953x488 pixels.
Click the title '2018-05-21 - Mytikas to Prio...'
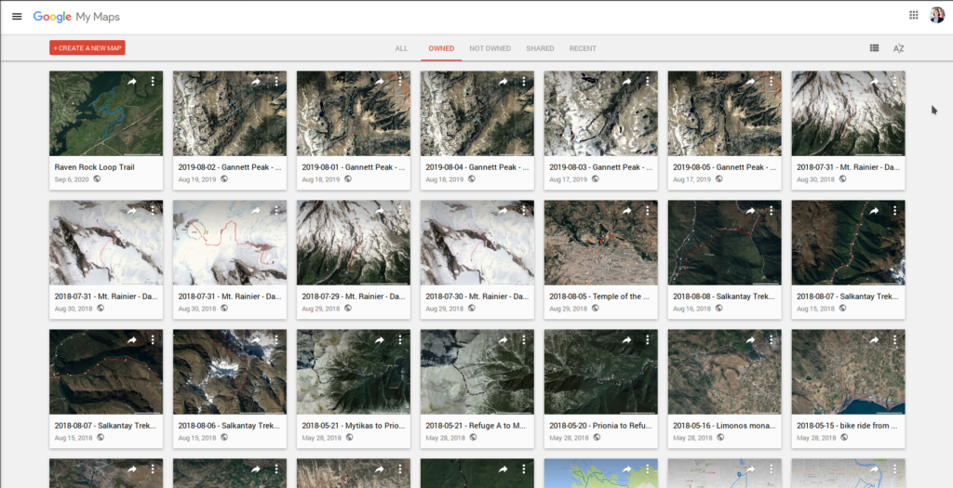[x=353, y=426]
